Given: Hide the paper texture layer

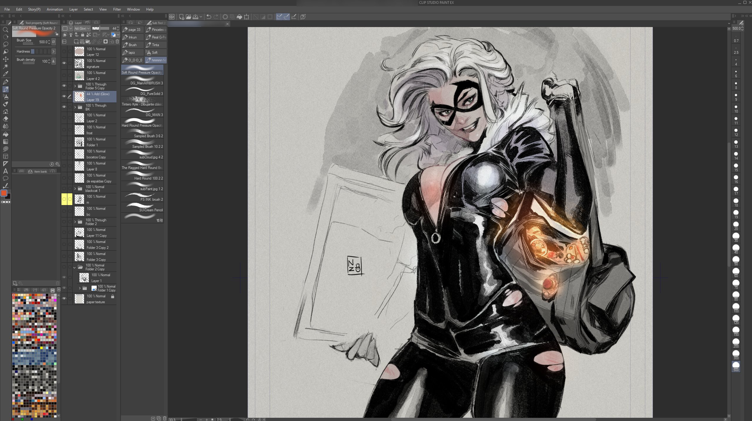Looking at the screenshot, I should (64, 298).
